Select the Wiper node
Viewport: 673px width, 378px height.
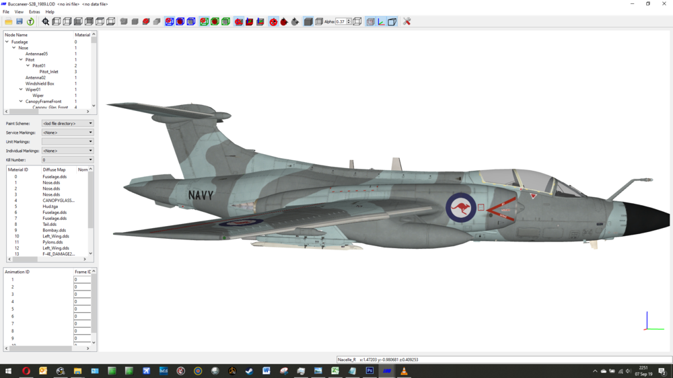tap(38, 96)
